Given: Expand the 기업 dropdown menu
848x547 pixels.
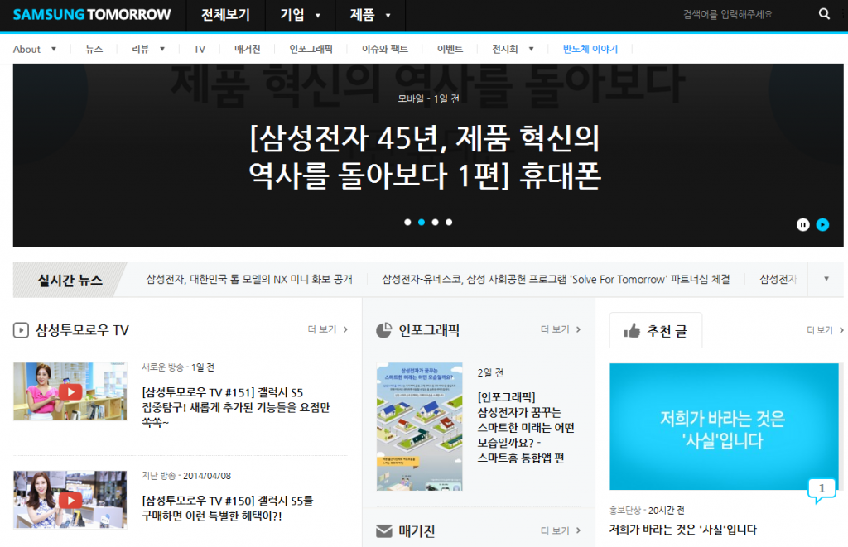Looking at the screenshot, I should [300, 15].
